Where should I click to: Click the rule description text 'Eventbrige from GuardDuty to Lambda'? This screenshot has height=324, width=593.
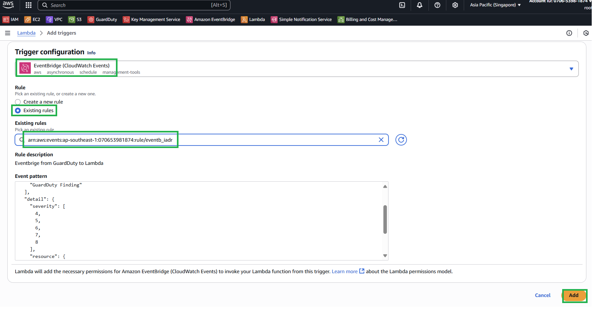(x=59, y=163)
